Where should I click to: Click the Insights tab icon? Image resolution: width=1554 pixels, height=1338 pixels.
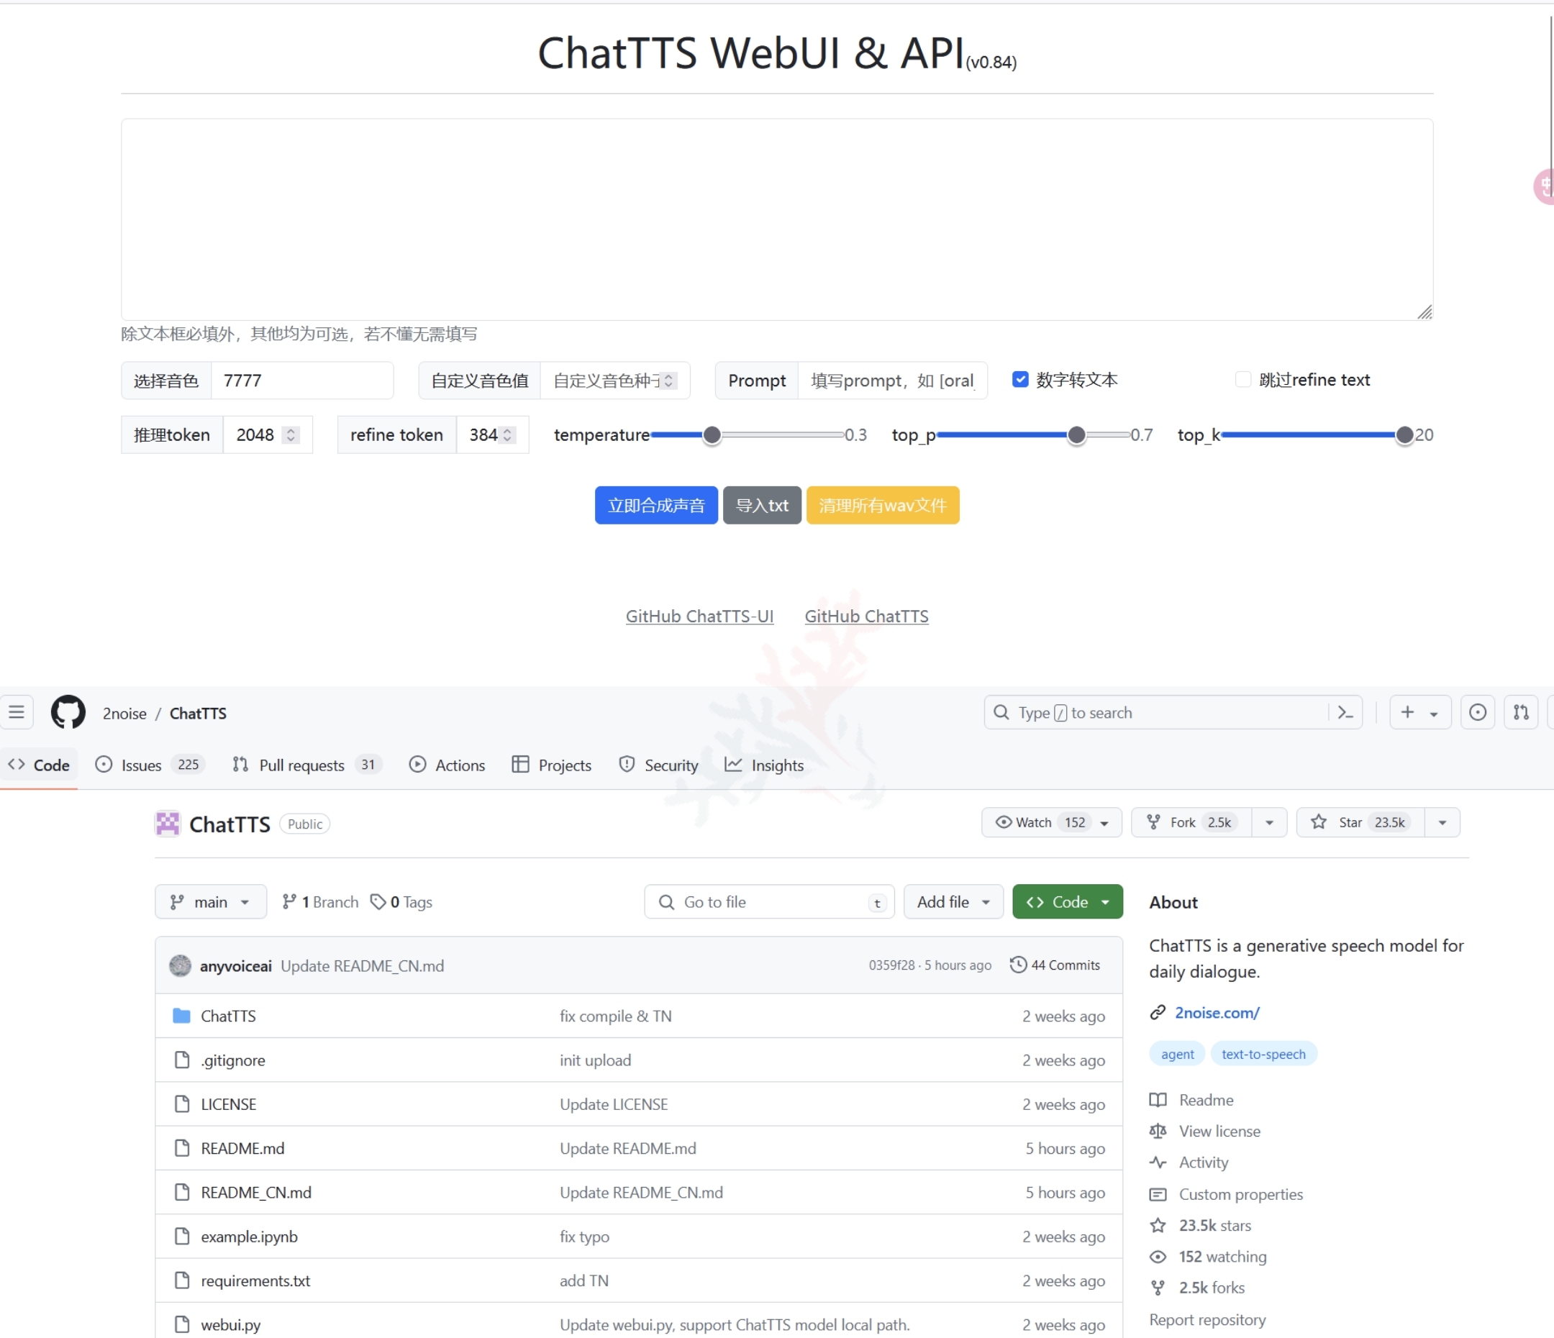coord(733,765)
